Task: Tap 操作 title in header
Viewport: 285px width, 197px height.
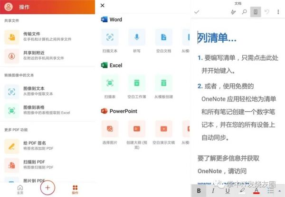Action: [24, 7]
